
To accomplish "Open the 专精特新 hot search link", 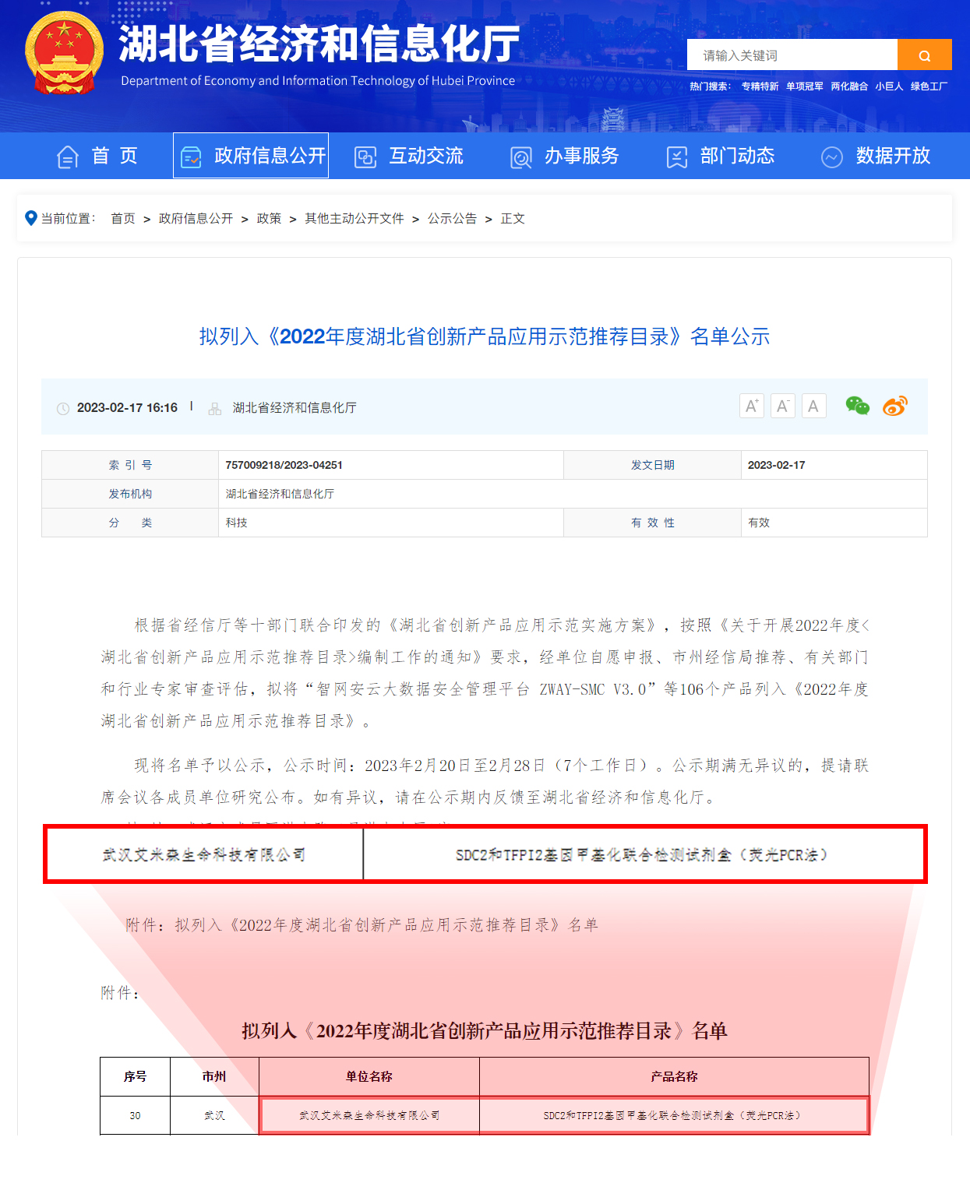I will point(760,86).
